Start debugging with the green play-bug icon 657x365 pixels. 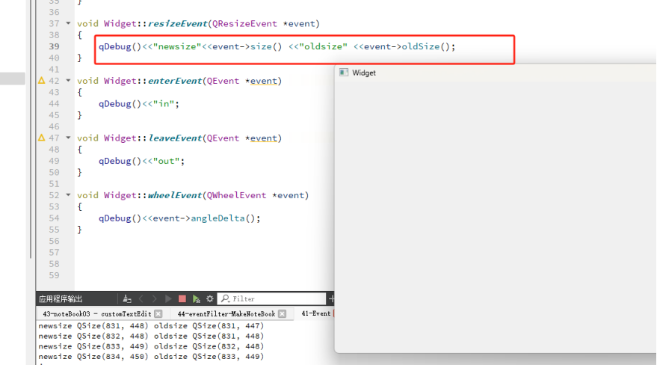196,298
